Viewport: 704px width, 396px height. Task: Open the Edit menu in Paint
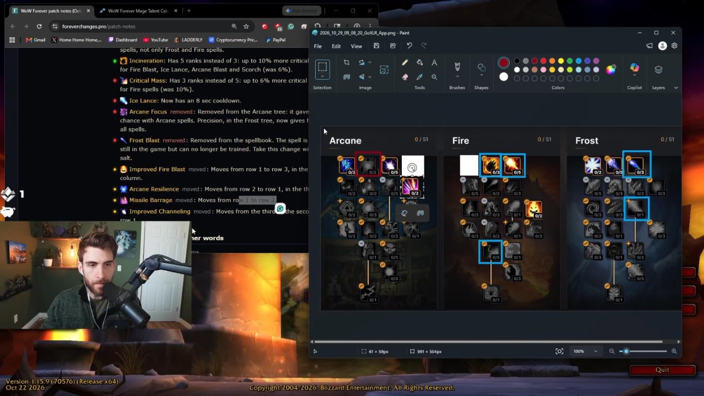pos(336,46)
